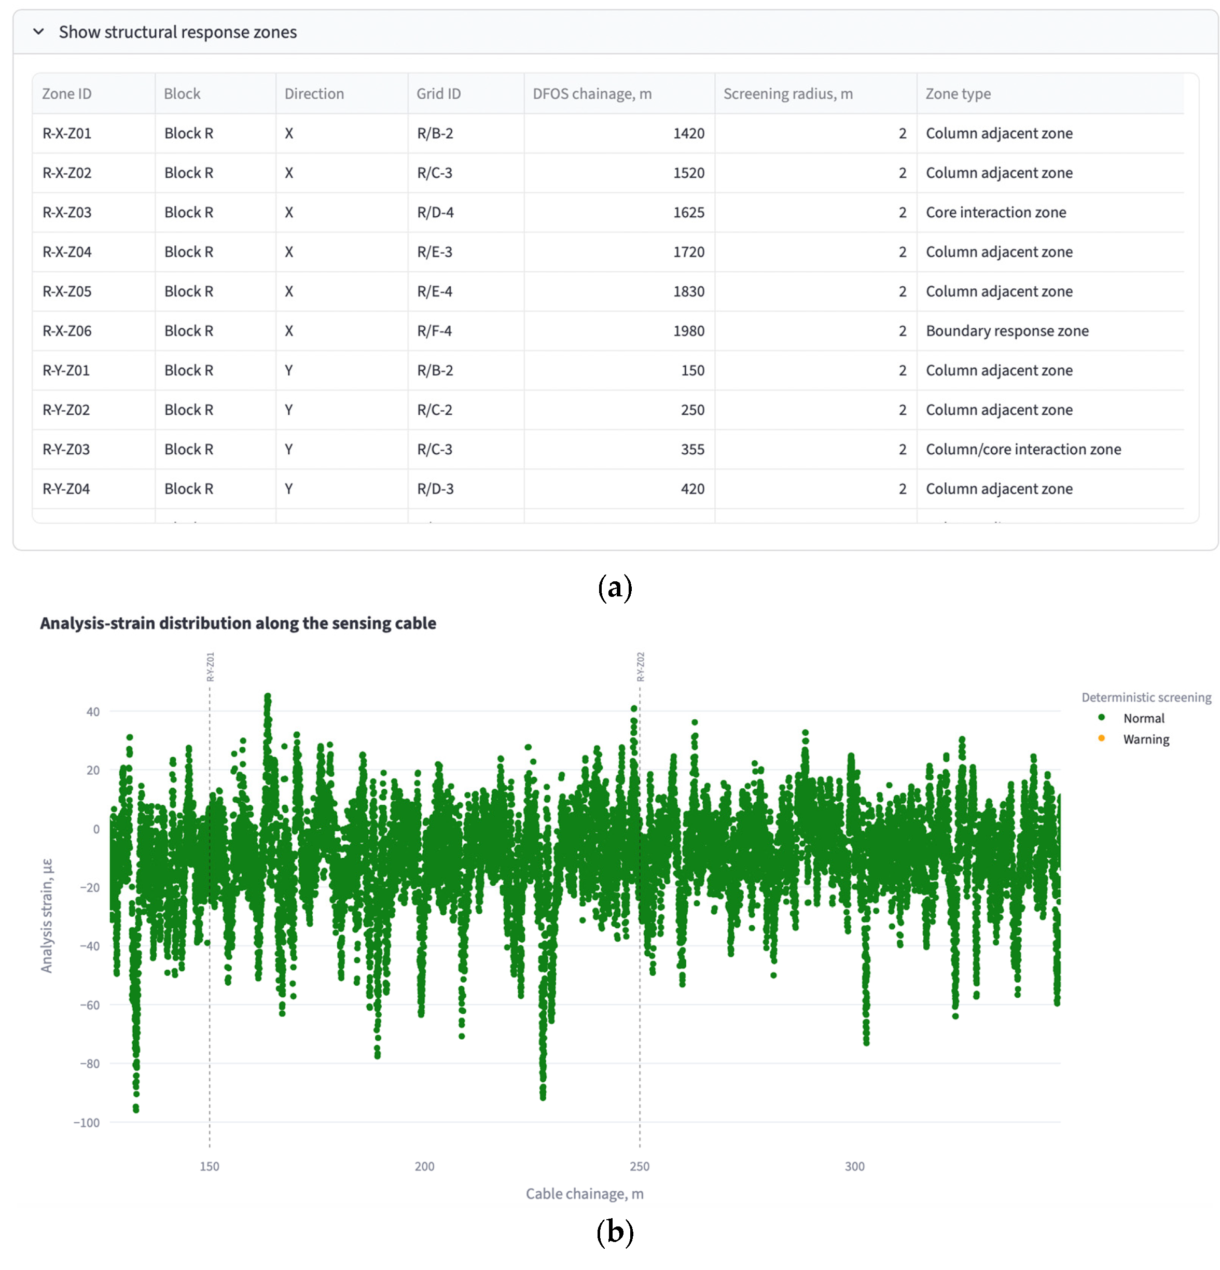Click 'Deterministic screening' legend title
The height and width of the screenshot is (1270, 1220).
point(1146,697)
